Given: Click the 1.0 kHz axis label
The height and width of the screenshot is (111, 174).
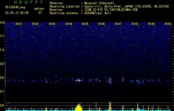Looking at the screenshot, I should pyautogui.click(x=2, y=50).
